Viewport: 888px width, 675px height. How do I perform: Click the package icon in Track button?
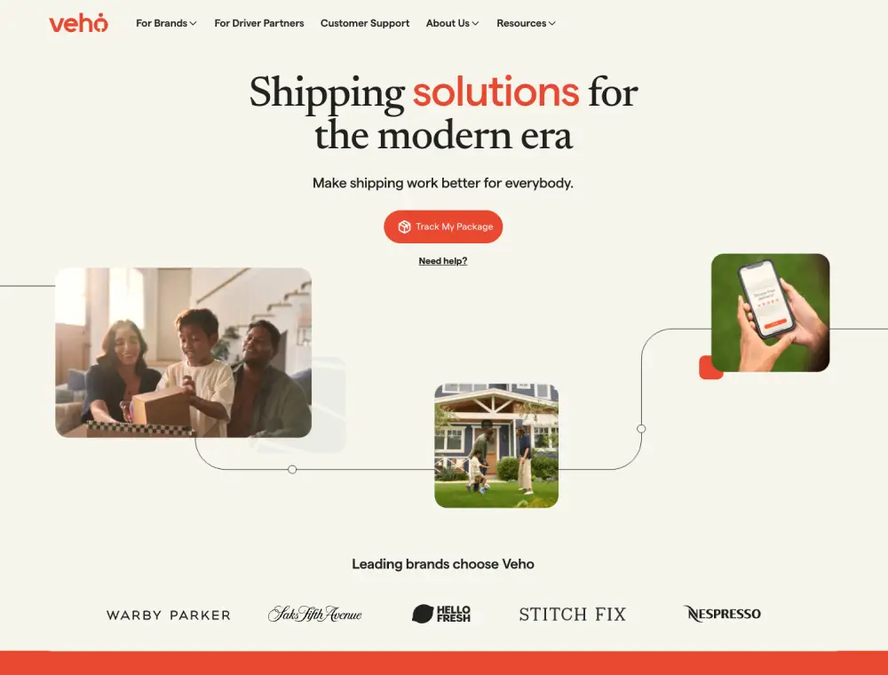[x=404, y=226]
